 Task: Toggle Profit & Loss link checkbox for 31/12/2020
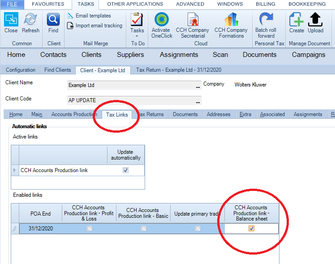(x=89, y=228)
